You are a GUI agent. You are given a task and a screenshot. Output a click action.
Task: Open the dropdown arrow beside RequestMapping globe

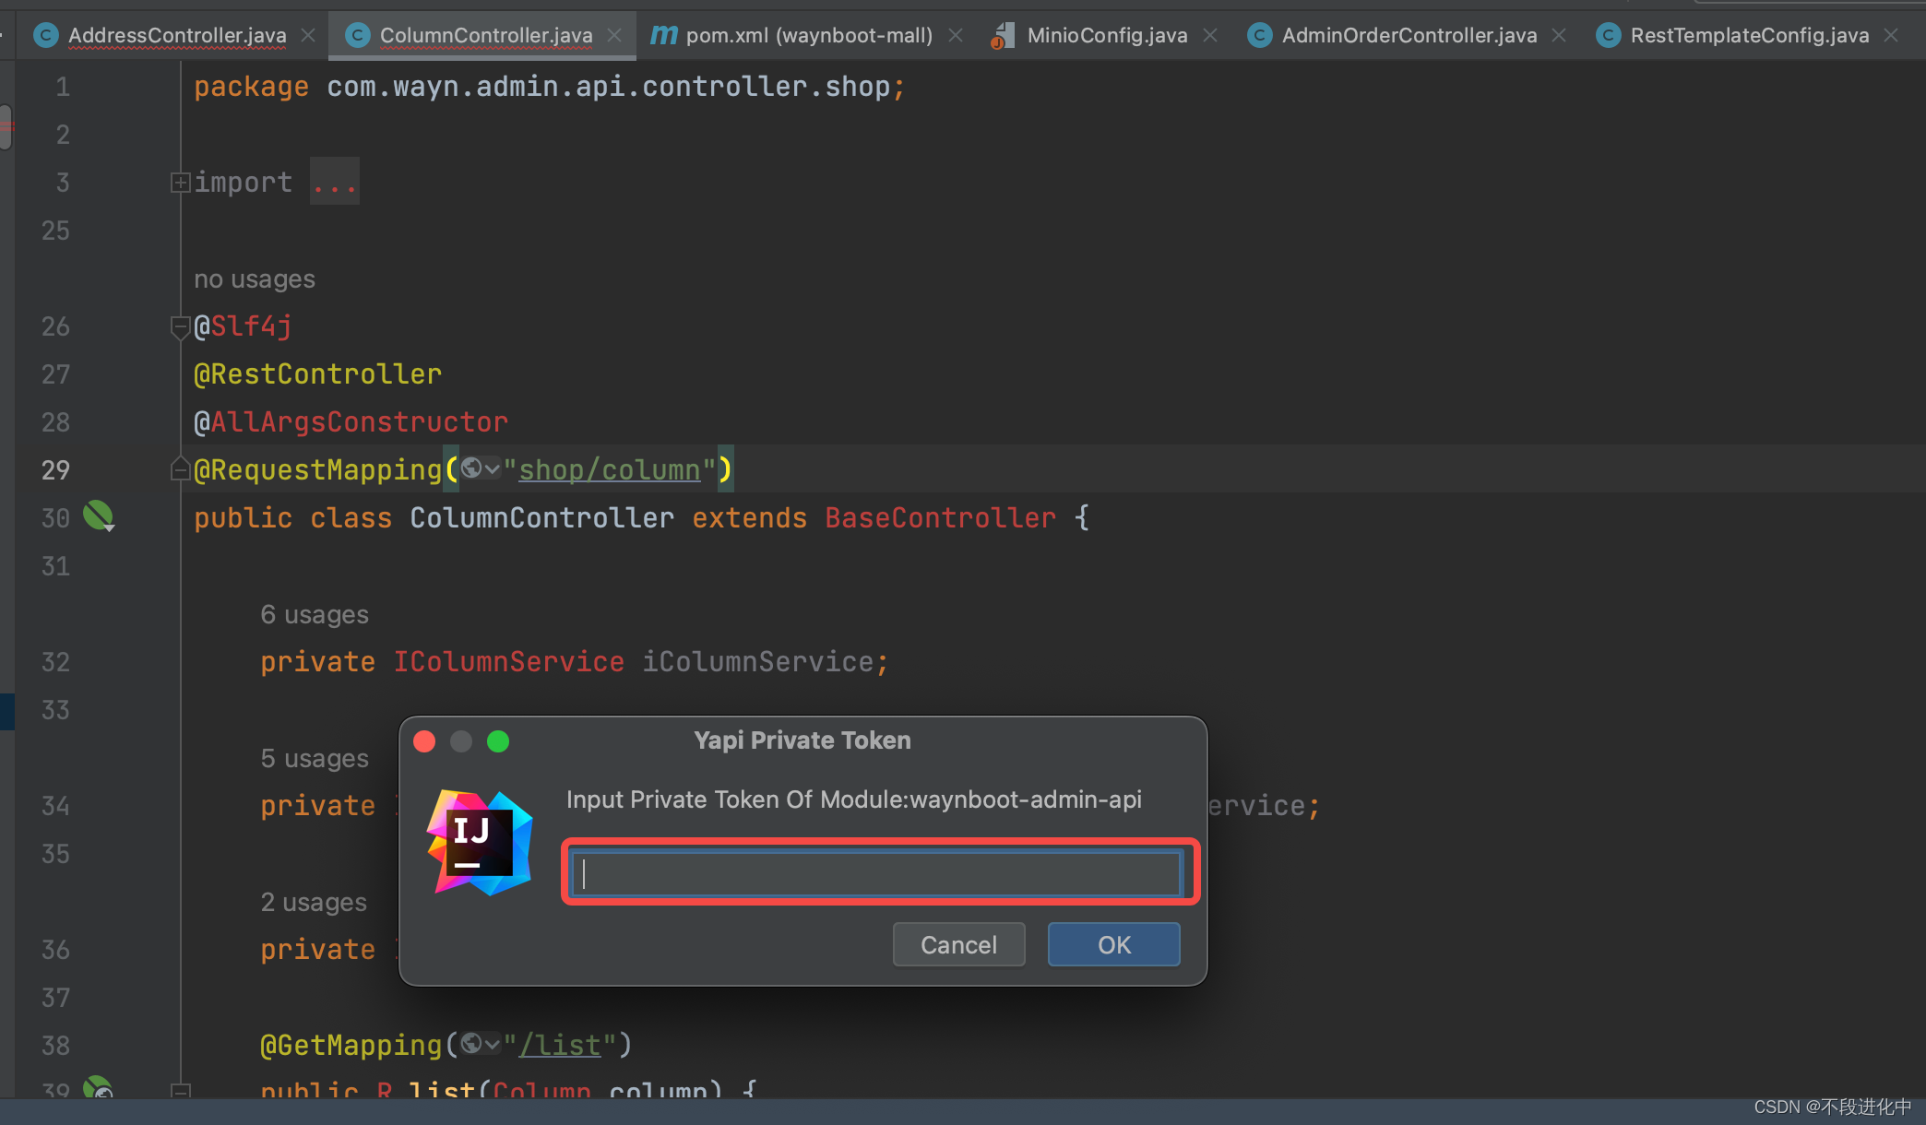pos(493,469)
